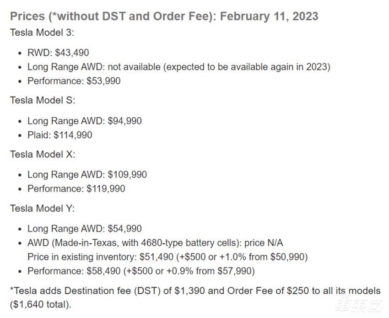Click the existing inventory $51,490 price line
The height and width of the screenshot is (318, 389).
coord(167,257)
